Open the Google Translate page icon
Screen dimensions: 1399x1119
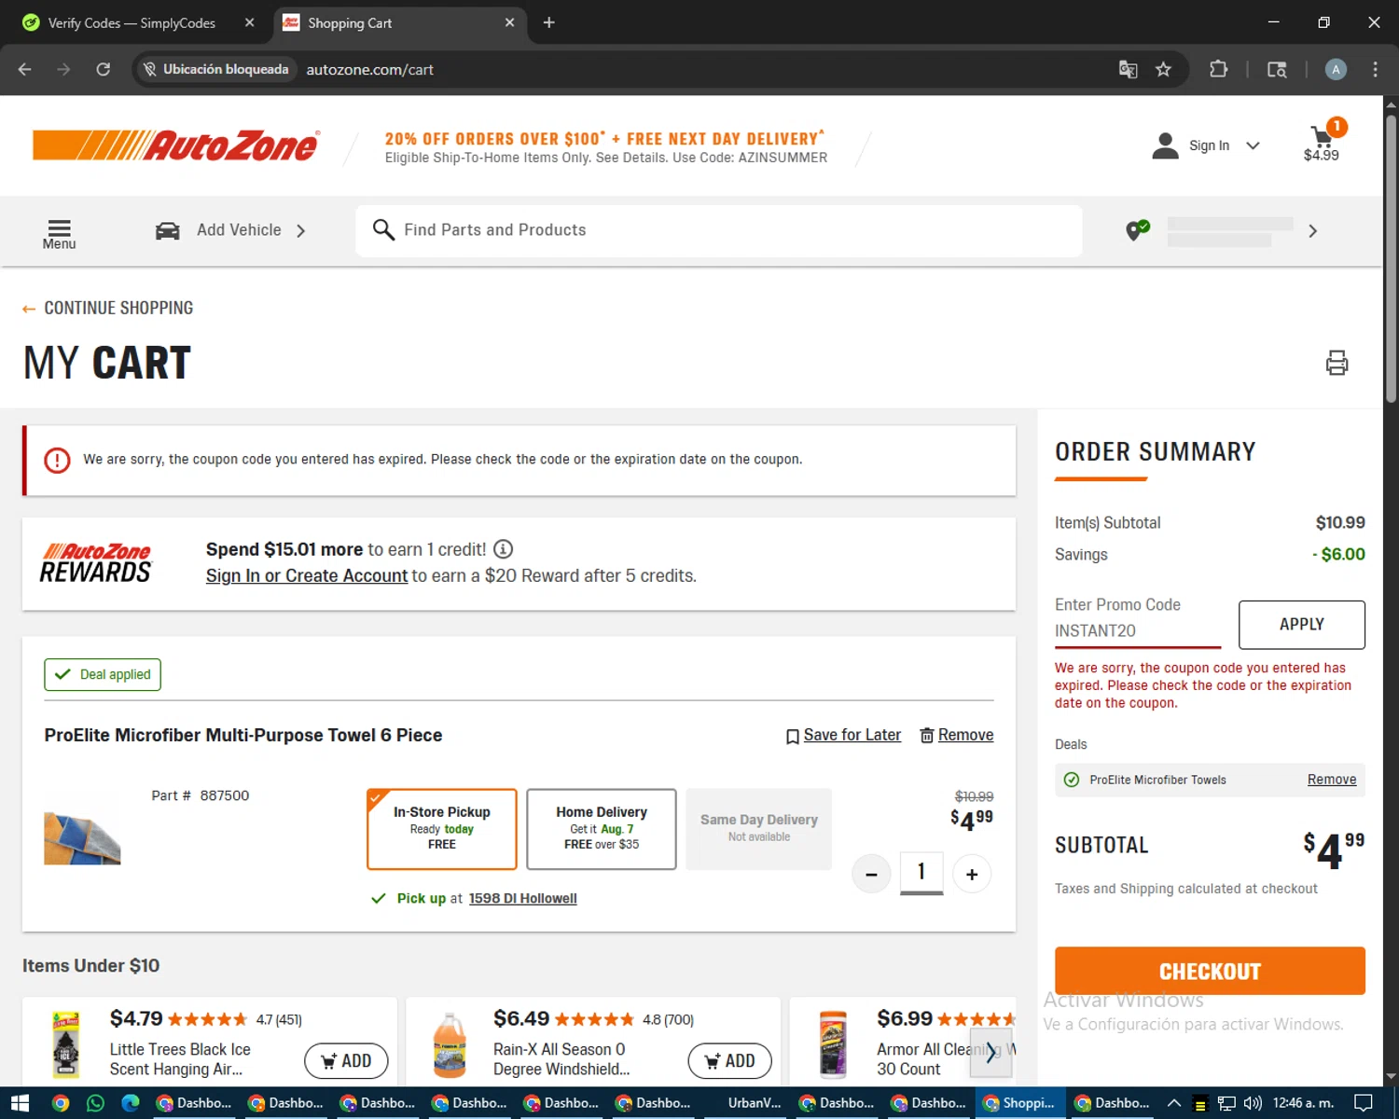[1128, 69]
